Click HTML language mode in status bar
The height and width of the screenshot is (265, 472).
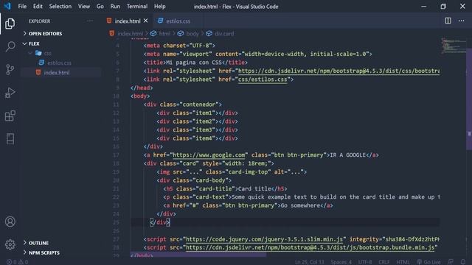click(403, 262)
